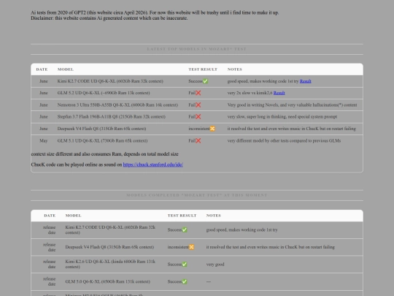Image resolution: width=394 pixels, height=296 pixels.
Task: Click the heading 'LATEST TOP MODELS IN MOZART? TEST'
Action: pyautogui.click(x=197, y=49)
